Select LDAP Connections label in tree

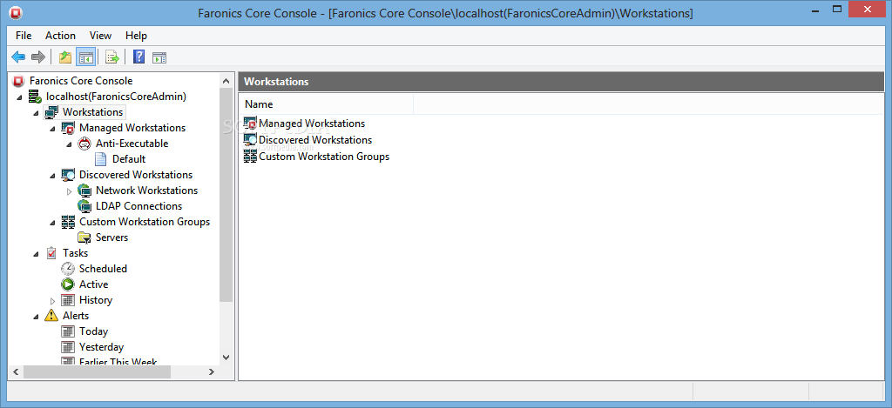[139, 205]
